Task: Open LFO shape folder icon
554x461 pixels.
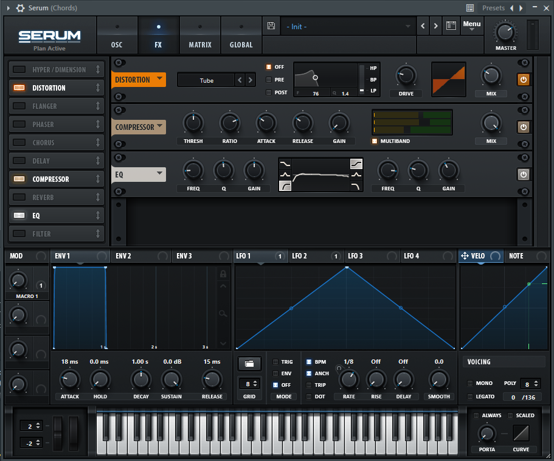Action: 249,364
